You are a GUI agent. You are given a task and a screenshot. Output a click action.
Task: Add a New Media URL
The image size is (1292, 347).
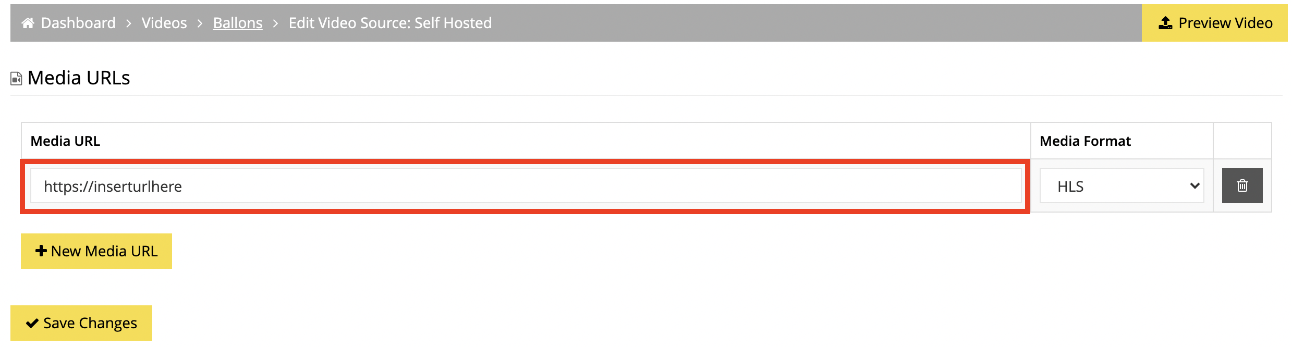pos(96,251)
